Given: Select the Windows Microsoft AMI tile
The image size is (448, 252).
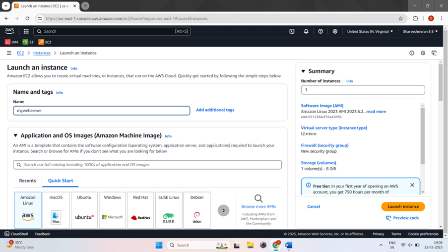Looking at the screenshot, I should click(x=112, y=210).
